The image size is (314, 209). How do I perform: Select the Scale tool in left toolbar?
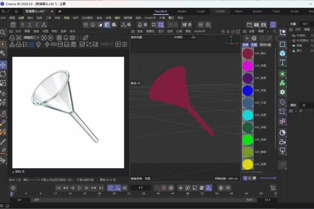coord(3,83)
